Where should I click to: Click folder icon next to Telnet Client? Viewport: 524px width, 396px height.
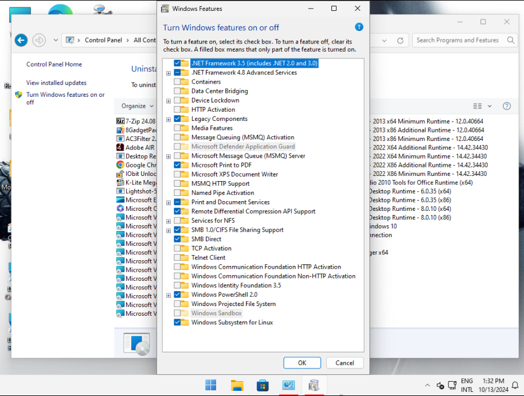pyautogui.click(x=185, y=258)
